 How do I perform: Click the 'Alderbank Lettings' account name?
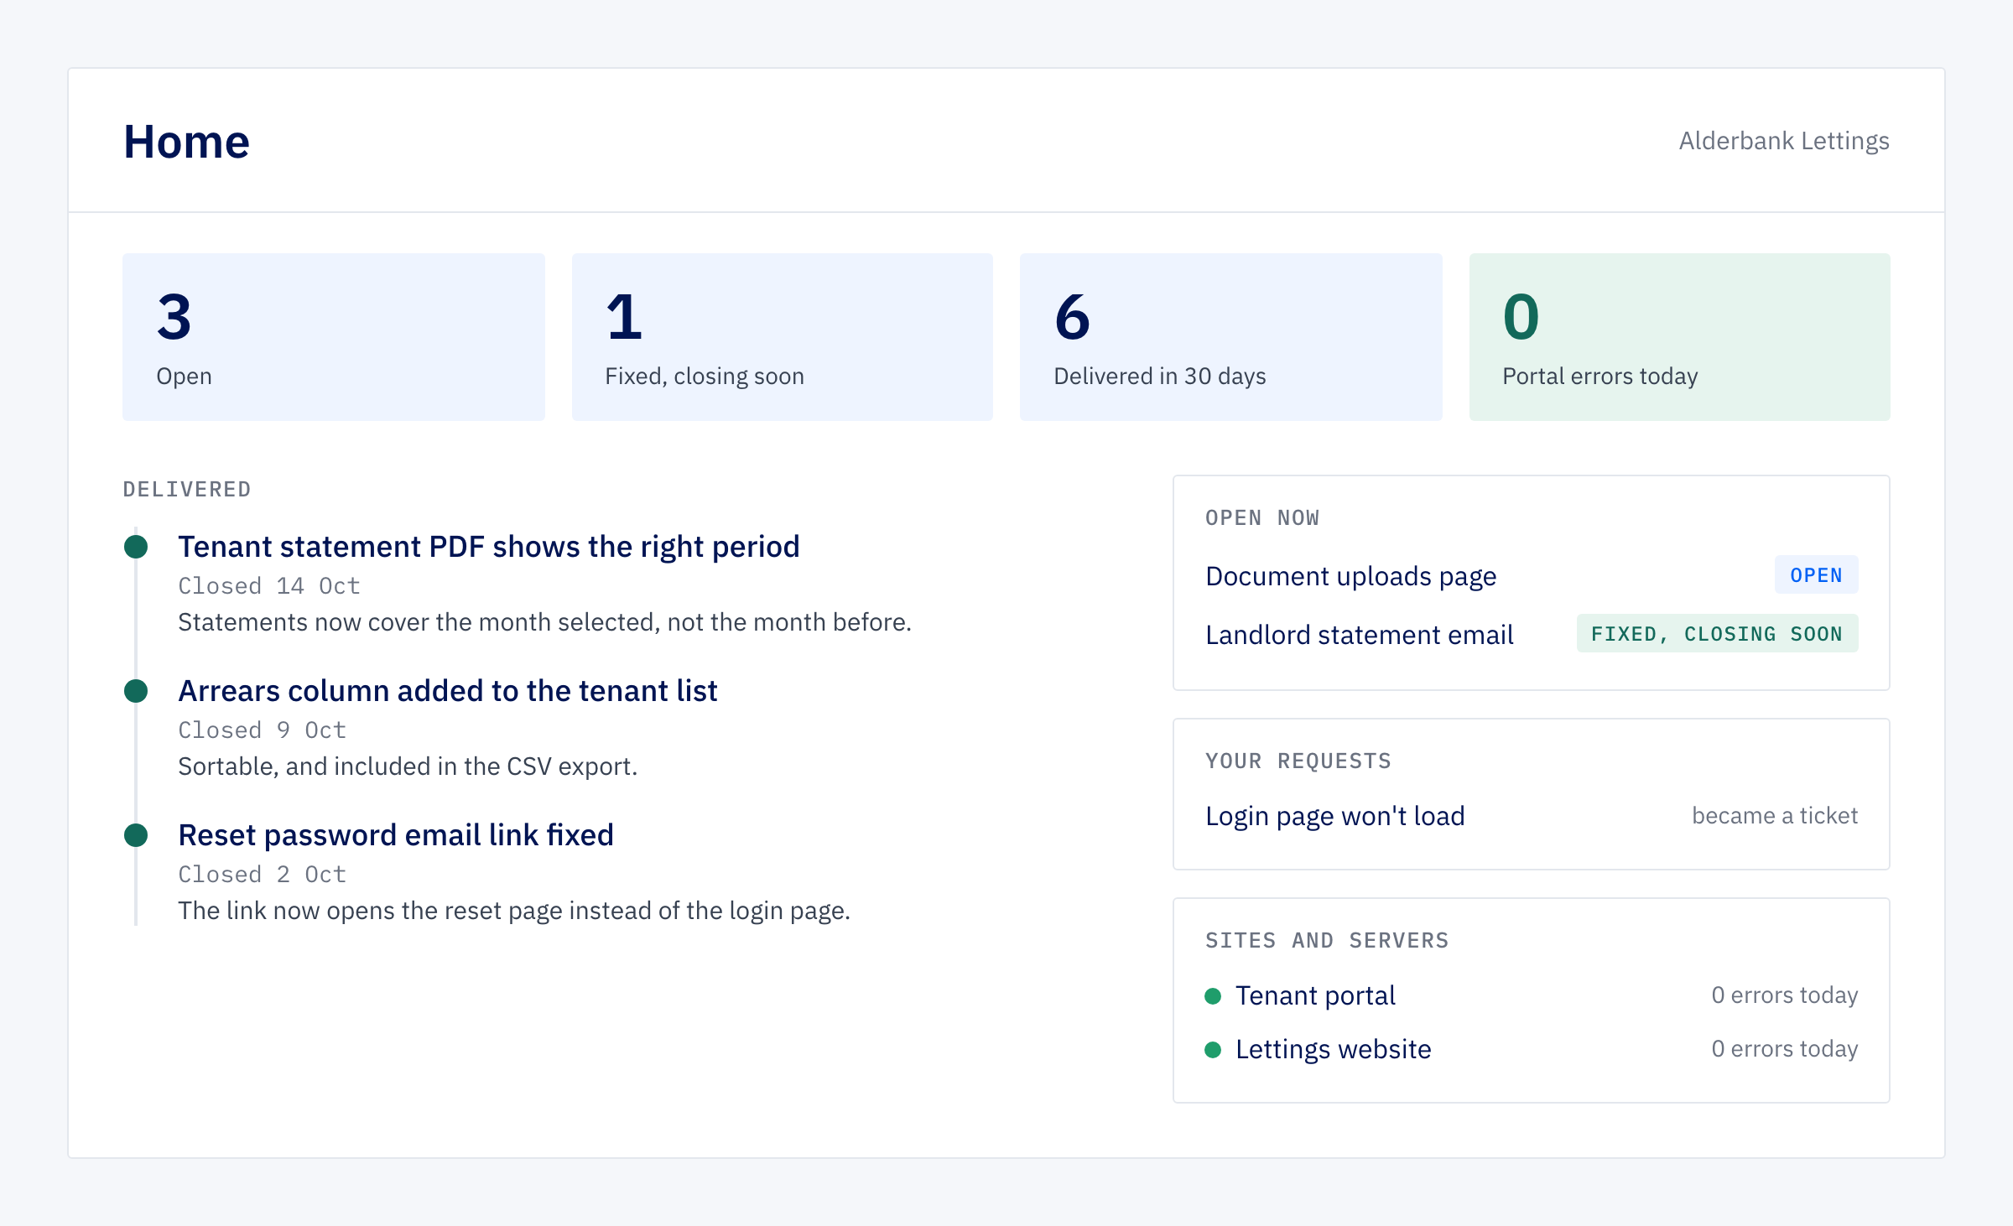(x=1784, y=141)
